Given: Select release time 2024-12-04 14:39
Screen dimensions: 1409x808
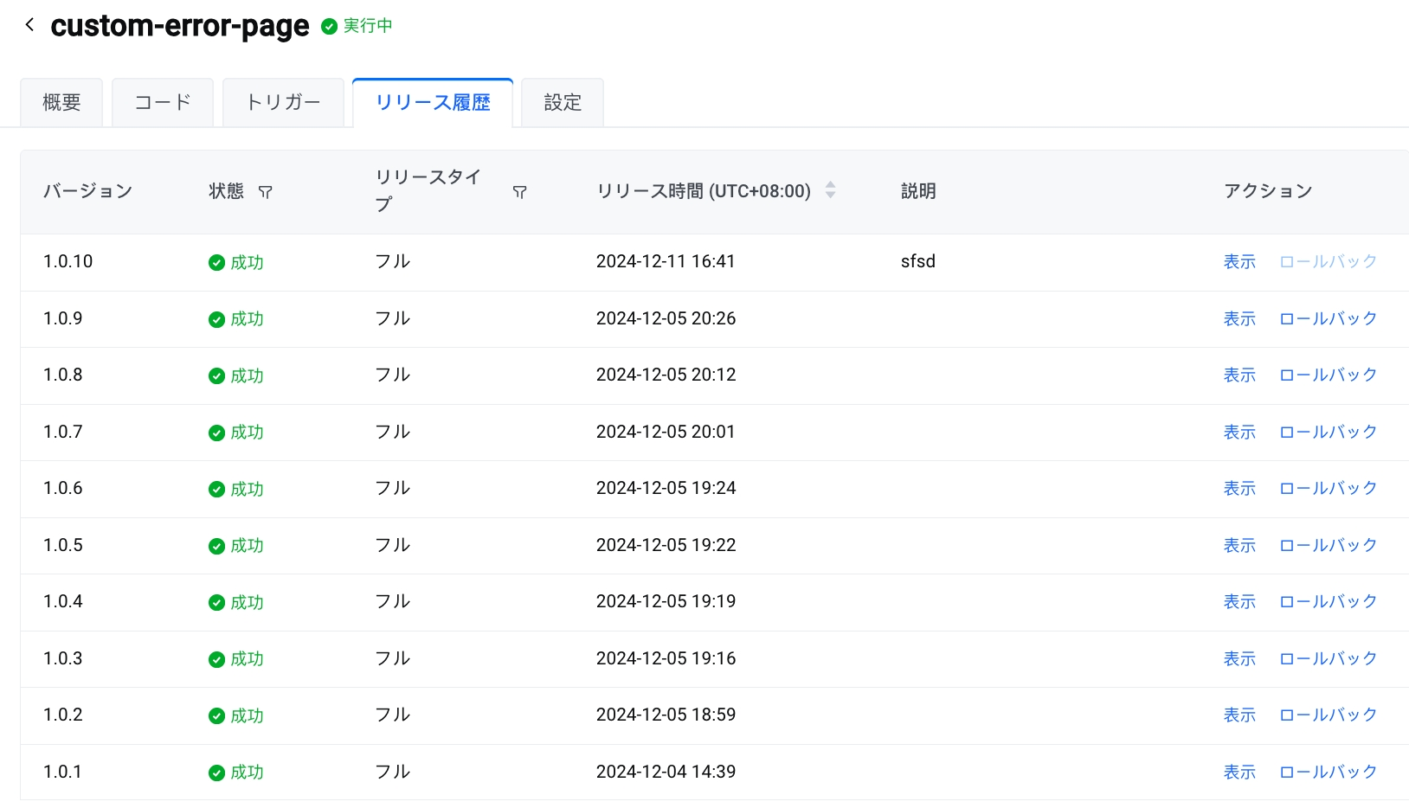Looking at the screenshot, I should (x=666, y=772).
